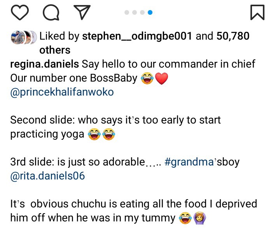Tap the paper plane share icon
Viewport: 280px width, 228px height.
[82, 13]
